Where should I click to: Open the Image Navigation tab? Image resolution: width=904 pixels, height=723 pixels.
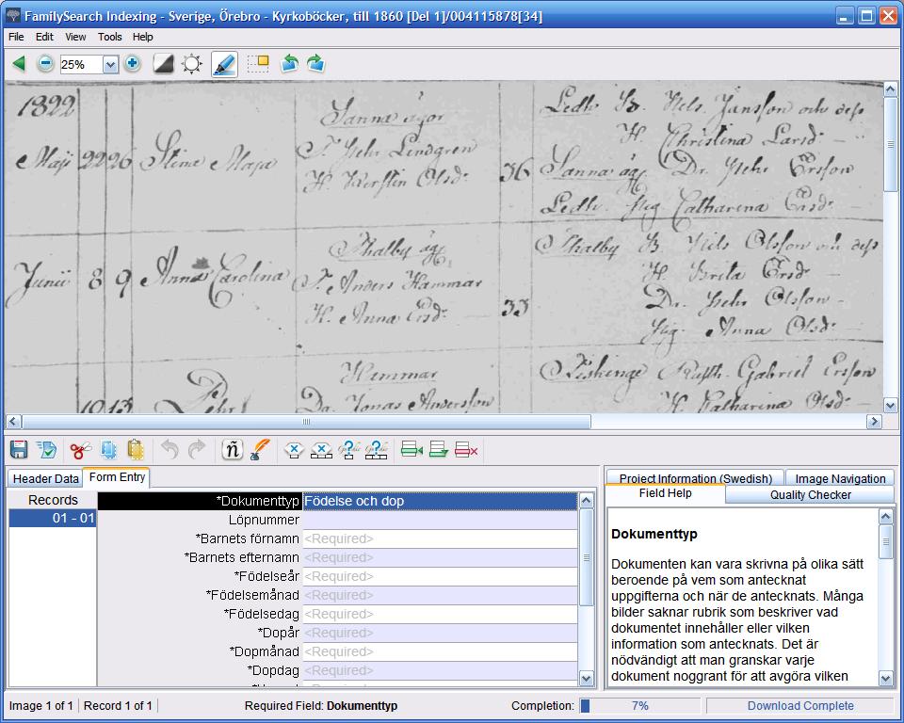point(839,478)
